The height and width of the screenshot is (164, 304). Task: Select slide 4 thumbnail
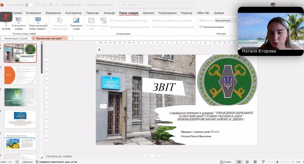(20, 119)
